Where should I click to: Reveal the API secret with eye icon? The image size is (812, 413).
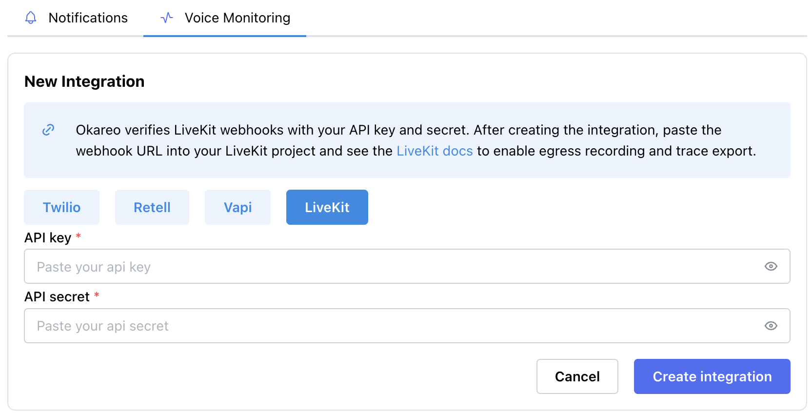[x=771, y=326]
